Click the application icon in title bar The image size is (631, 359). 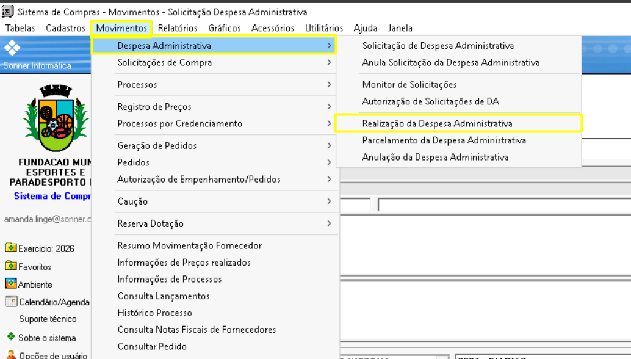tap(8, 12)
